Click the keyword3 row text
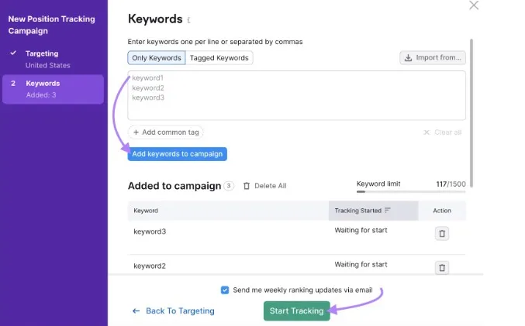Image resolution: width=525 pixels, height=326 pixels. [150, 232]
